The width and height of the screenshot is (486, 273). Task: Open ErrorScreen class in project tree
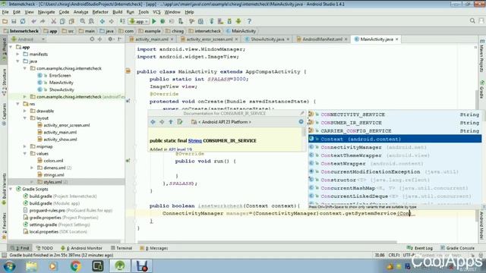[60, 76]
